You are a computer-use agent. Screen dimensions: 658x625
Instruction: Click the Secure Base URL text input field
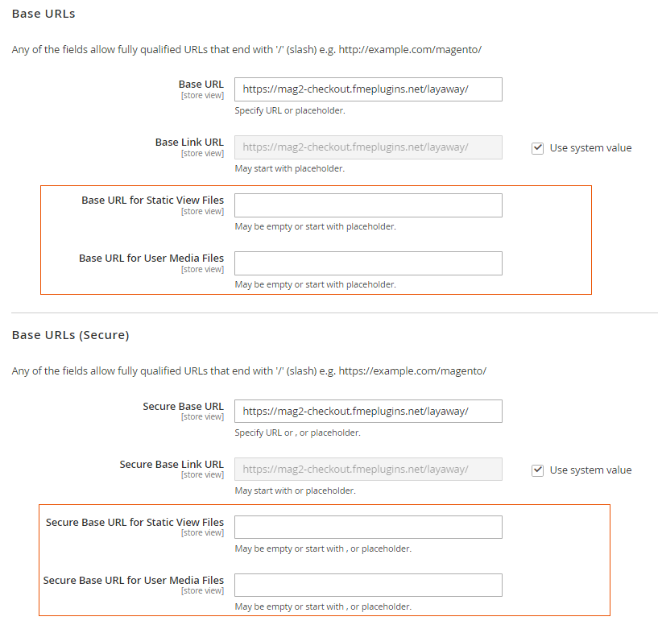click(x=368, y=411)
